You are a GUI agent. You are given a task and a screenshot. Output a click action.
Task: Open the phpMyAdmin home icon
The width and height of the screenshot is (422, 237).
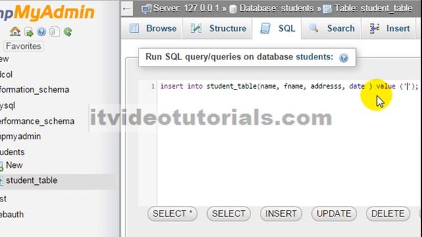point(15,32)
